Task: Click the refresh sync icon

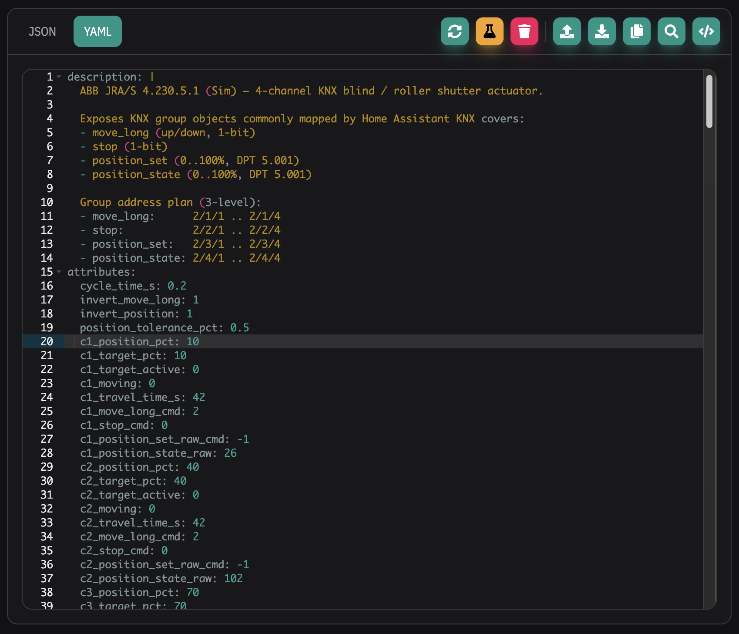Action: (x=454, y=31)
